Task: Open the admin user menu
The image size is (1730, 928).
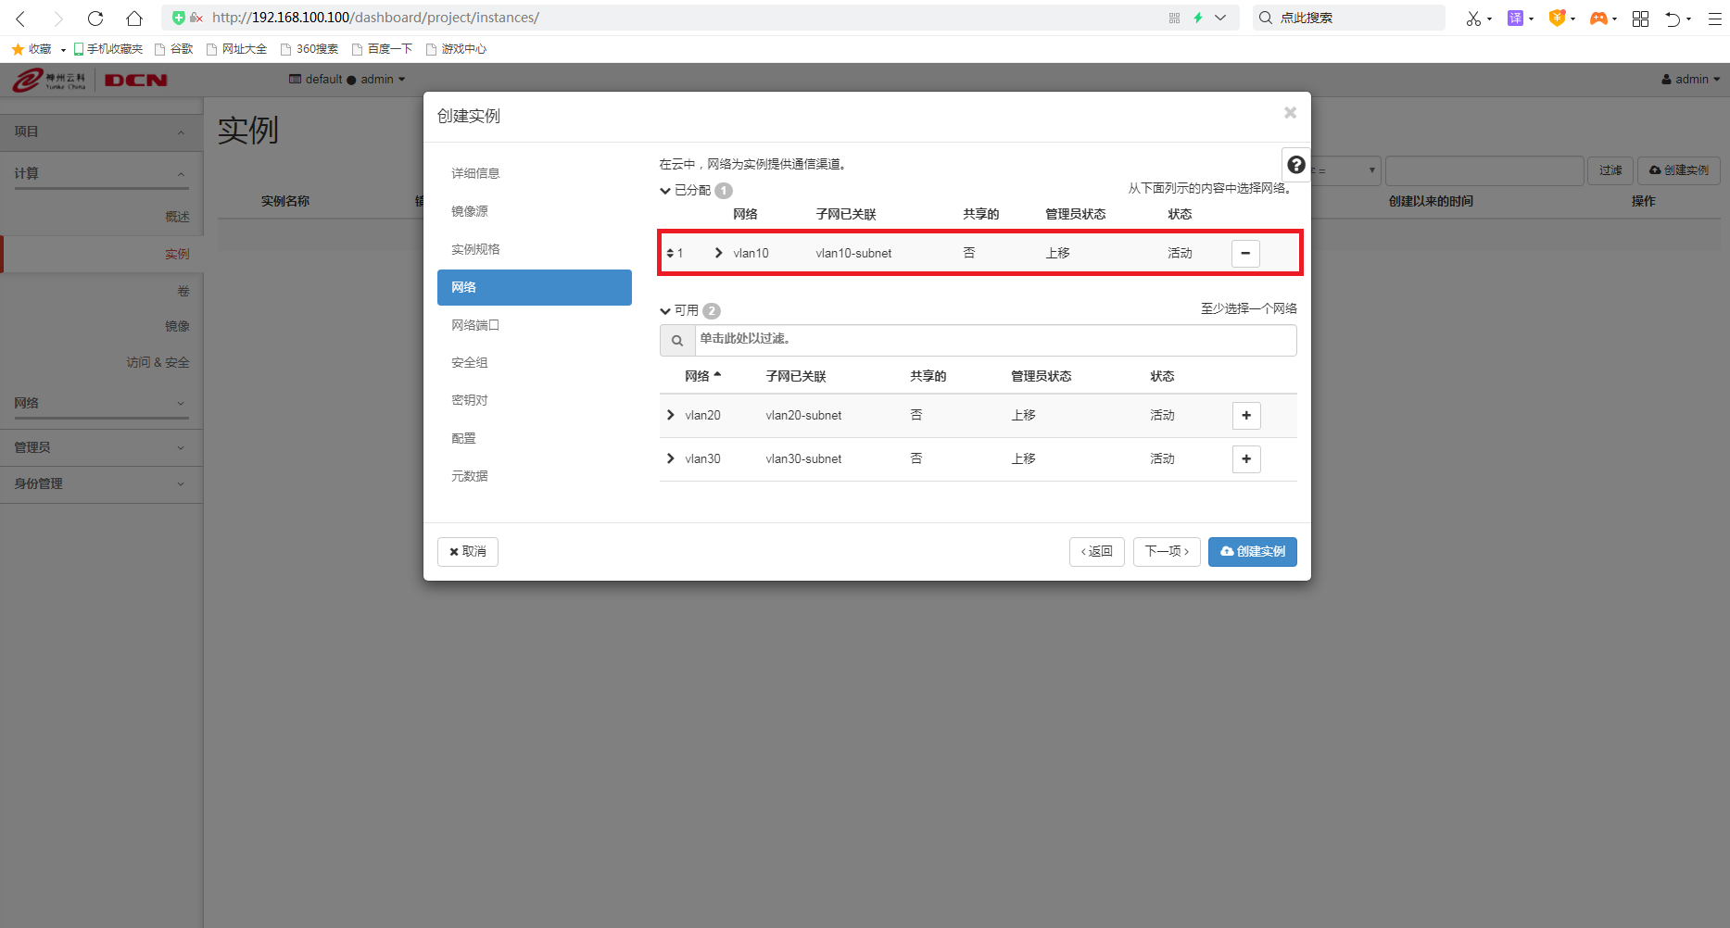Action: pyautogui.click(x=1690, y=80)
